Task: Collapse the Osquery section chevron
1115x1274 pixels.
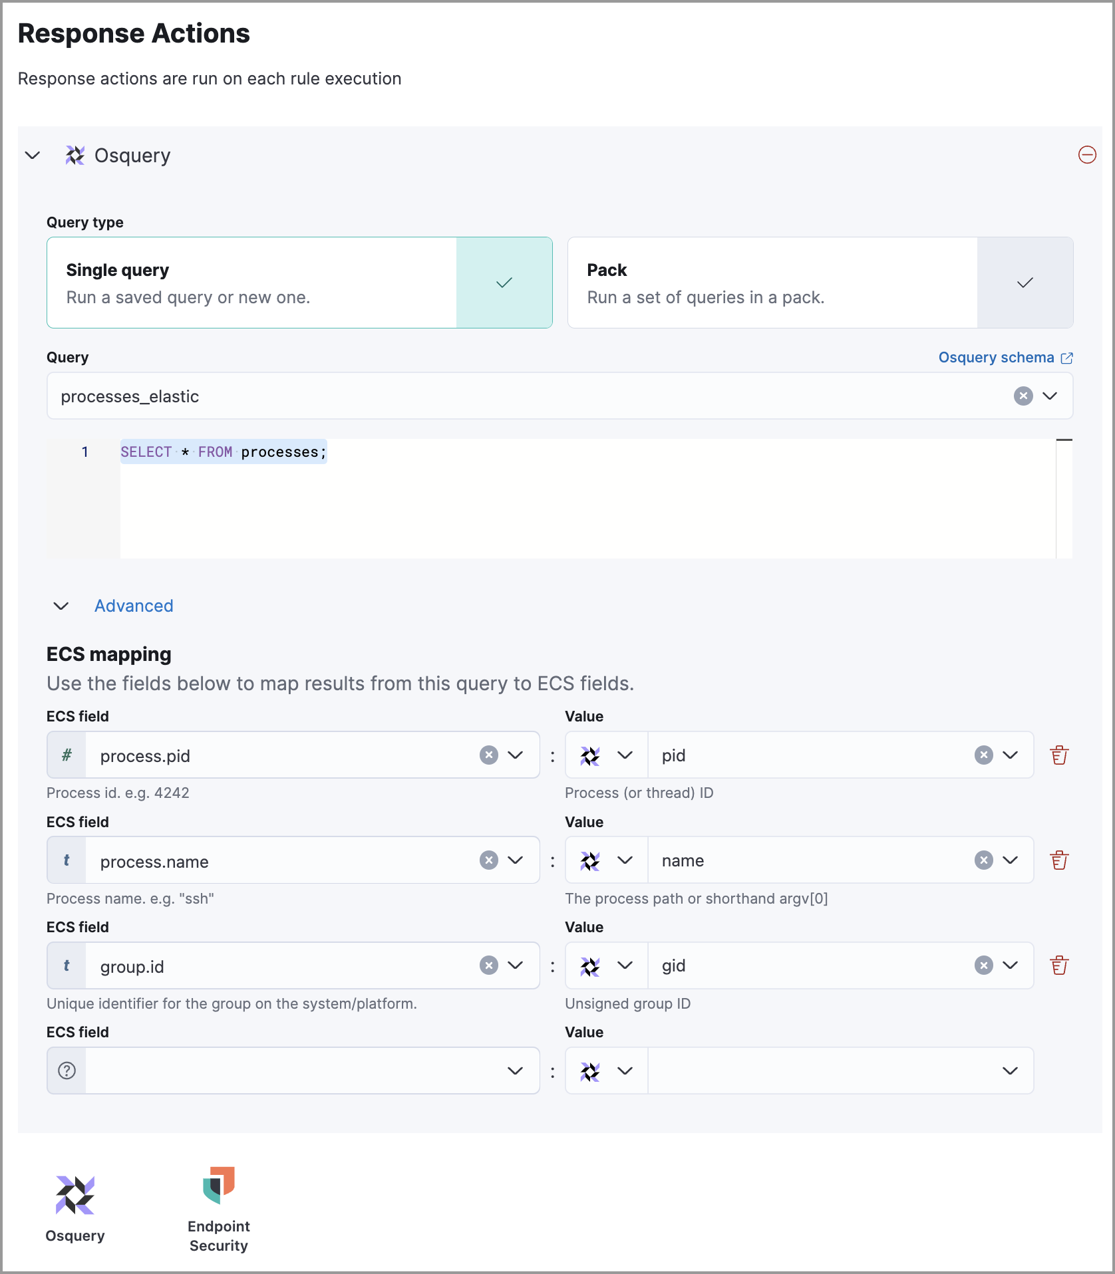Action: pos(31,155)
